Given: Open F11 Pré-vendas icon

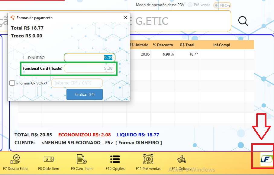Looking at the screenshot, I should (148, 159).
